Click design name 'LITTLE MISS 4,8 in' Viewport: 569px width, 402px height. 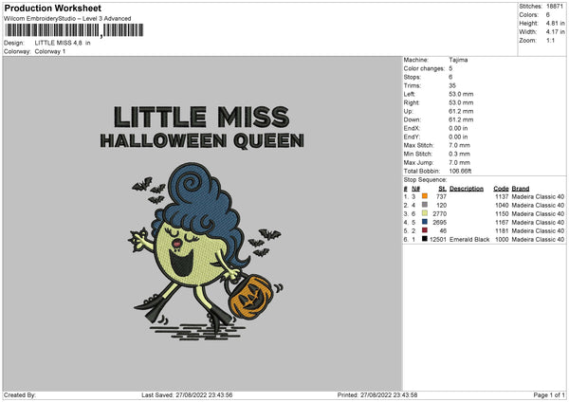click(63, 43)
